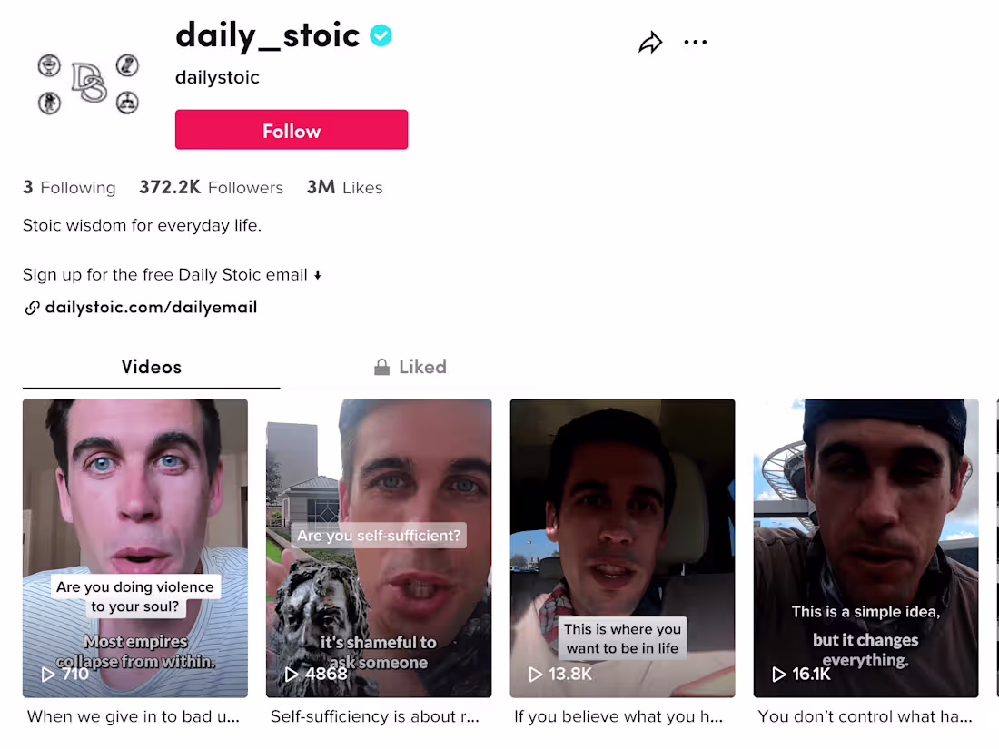Click the link chain icon beside the website
999x749 pixels.
(32, 307)
